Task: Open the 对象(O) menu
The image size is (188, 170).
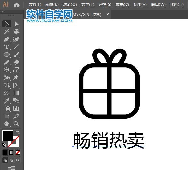Action: coord(70,4)
